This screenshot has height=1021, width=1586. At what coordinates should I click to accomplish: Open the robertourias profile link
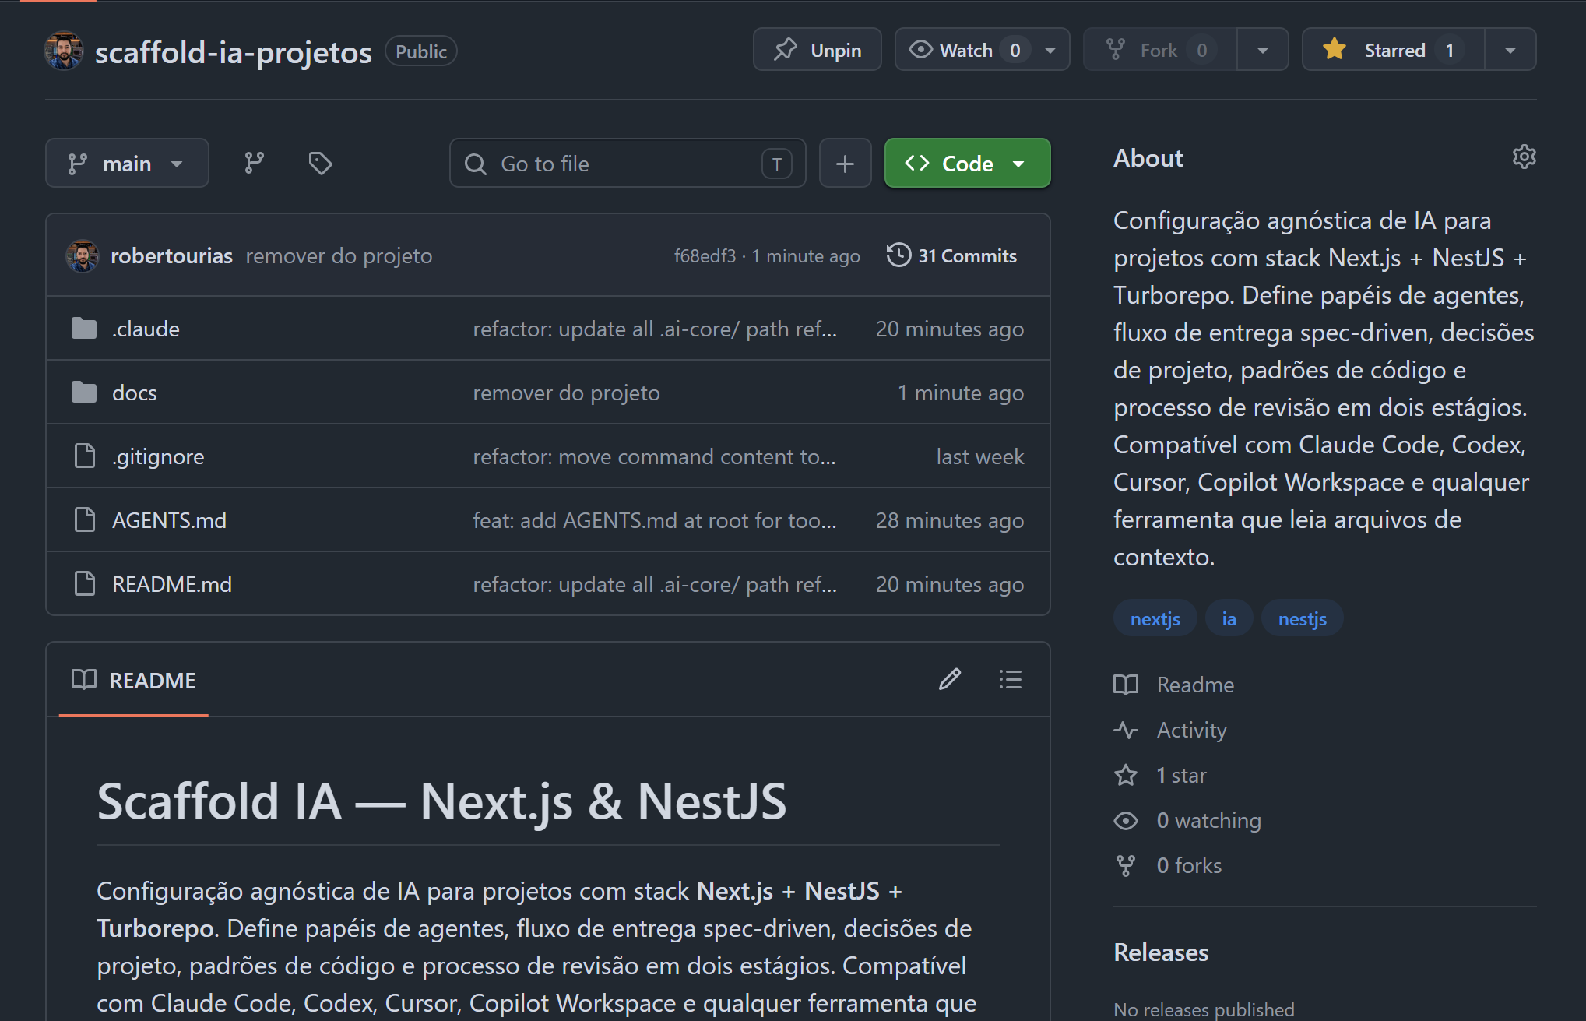tap(172, 255)
